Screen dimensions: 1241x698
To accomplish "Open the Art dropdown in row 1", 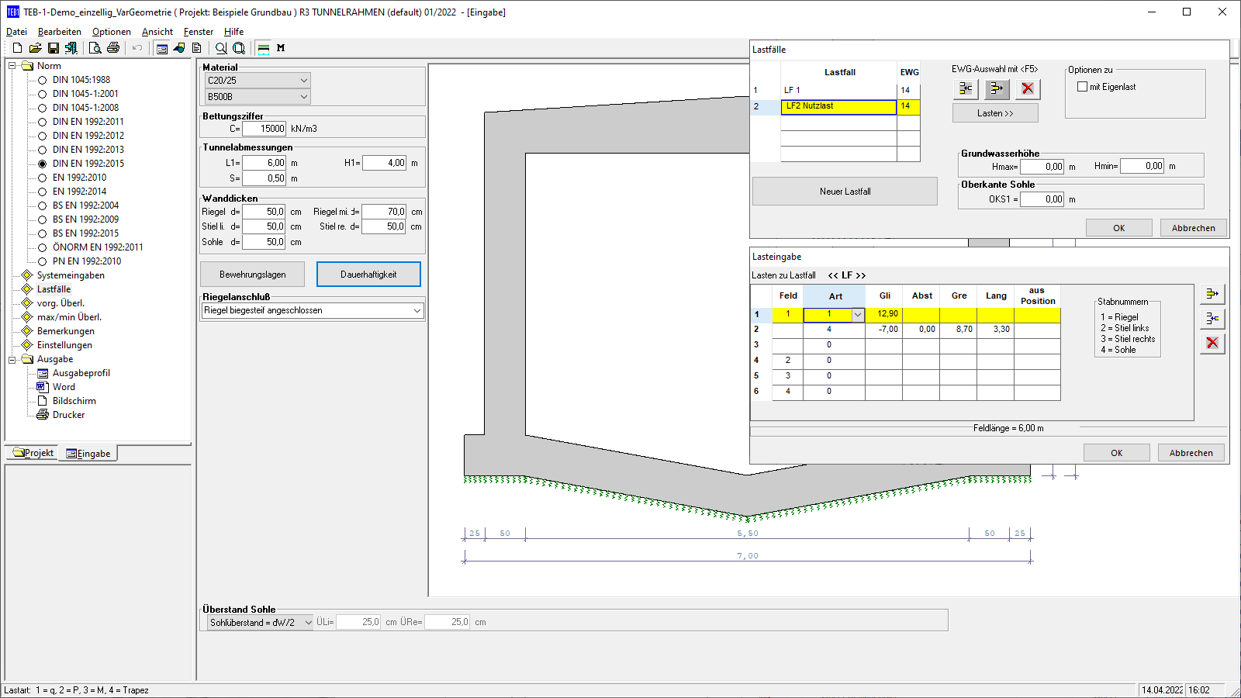I will tap(858, 315).
